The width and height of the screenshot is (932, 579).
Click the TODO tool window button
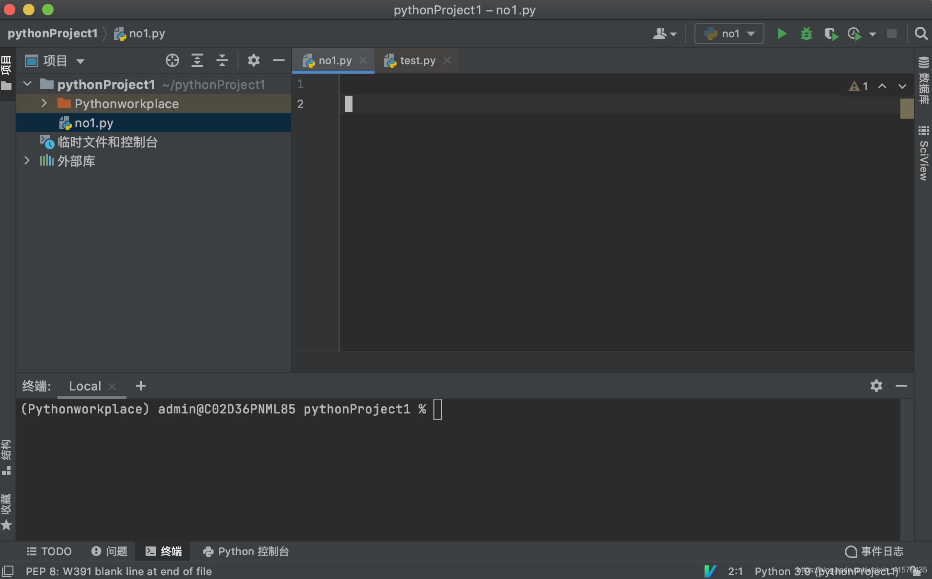49,551
